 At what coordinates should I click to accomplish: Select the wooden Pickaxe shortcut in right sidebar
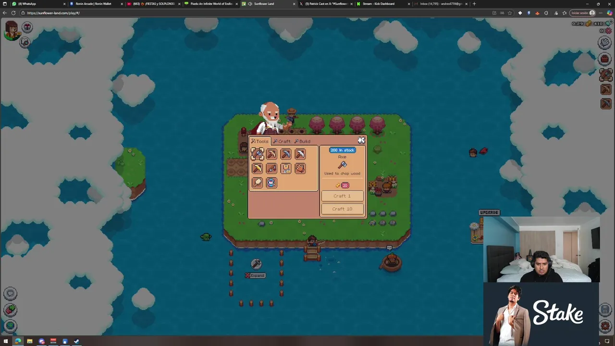(x=605, y=89)
